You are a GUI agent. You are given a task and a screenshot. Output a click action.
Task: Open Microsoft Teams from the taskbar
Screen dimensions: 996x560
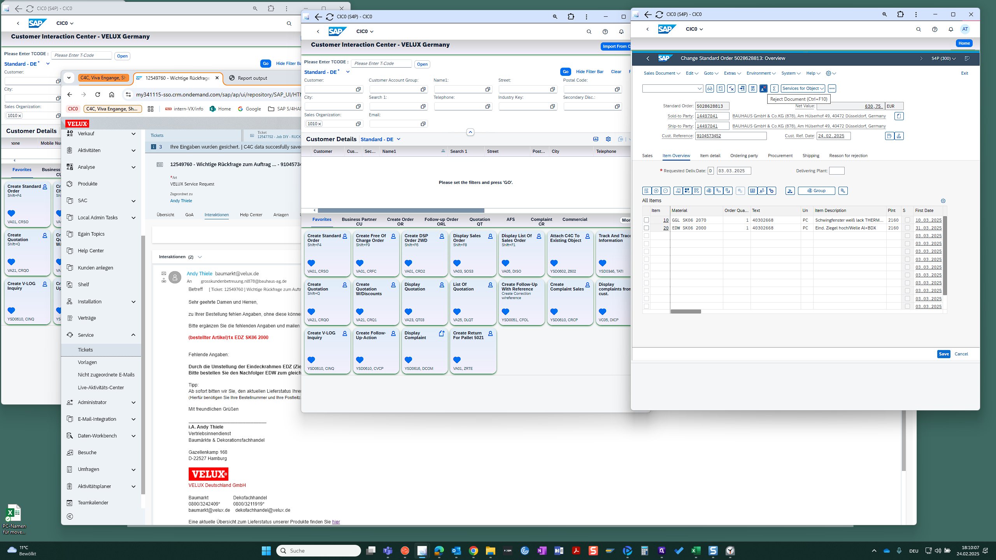click(x=388, y=550)
